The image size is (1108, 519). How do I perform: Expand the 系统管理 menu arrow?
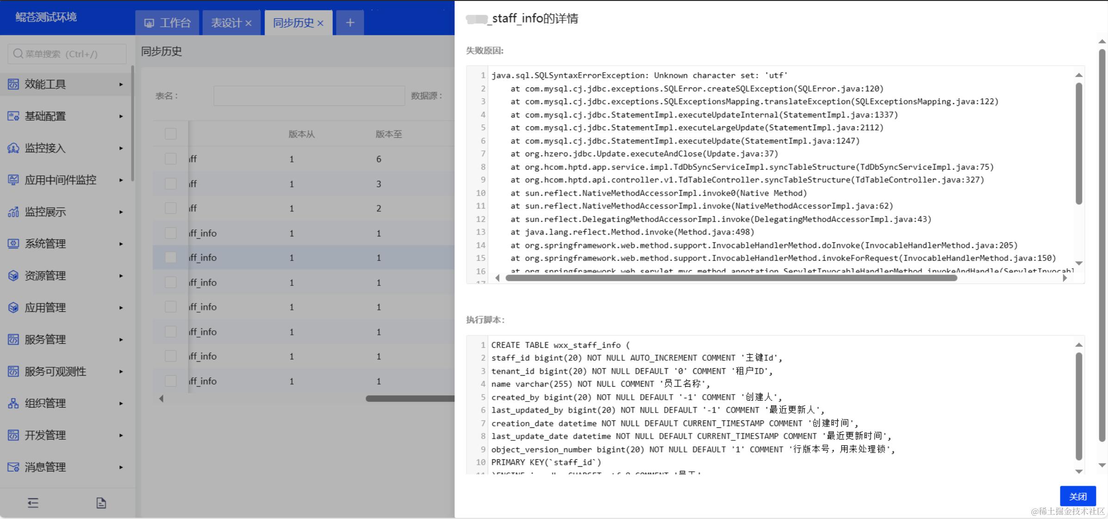pos(121,244)
